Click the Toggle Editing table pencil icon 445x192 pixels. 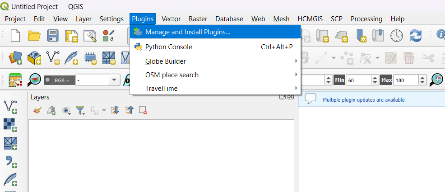[391, 58]
